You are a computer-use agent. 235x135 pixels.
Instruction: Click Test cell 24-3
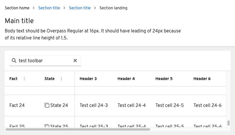pos(94,105)
